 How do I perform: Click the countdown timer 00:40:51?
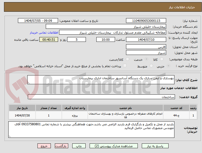pyautogui.click(x=49, y=39)
